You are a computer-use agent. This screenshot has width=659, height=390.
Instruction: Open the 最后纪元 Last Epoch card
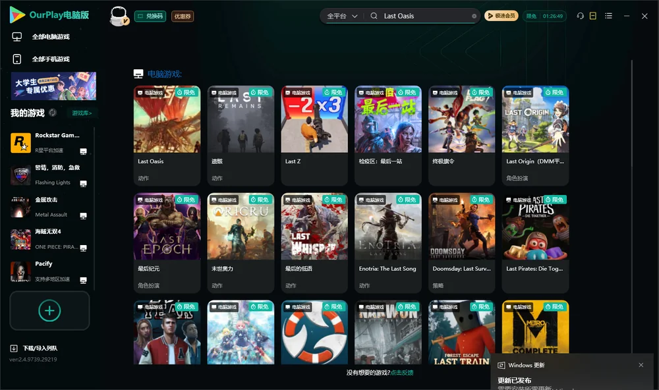coord(167,243)
